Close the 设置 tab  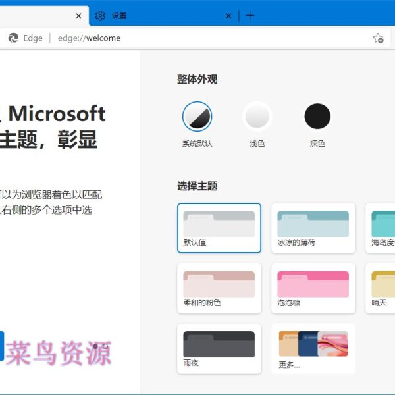(228, 16)
